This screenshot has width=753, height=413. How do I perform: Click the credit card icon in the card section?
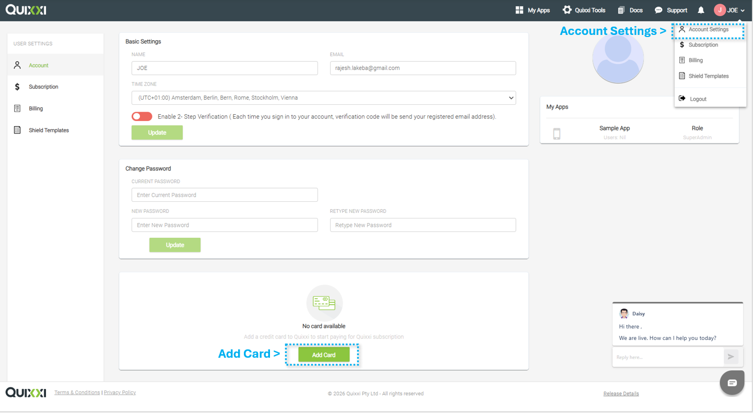click(x=324, y=303)
